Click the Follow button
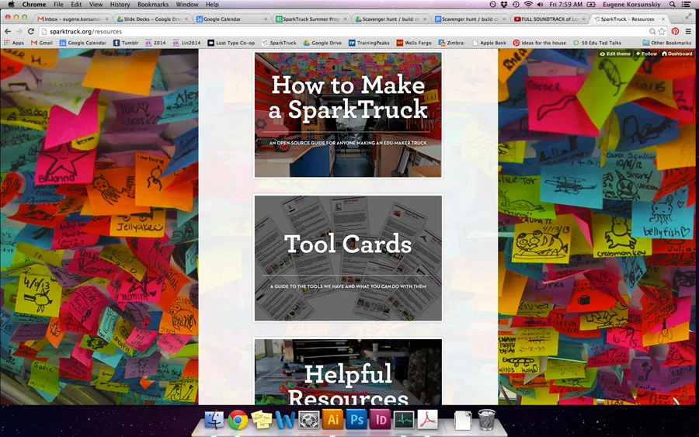Viewport: 699px width, 437px height. [x=646, y=54]
